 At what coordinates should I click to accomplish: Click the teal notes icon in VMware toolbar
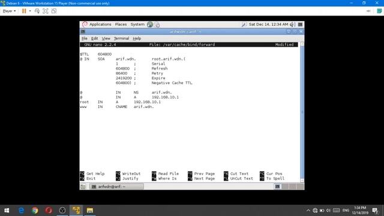tap(379, 11)
